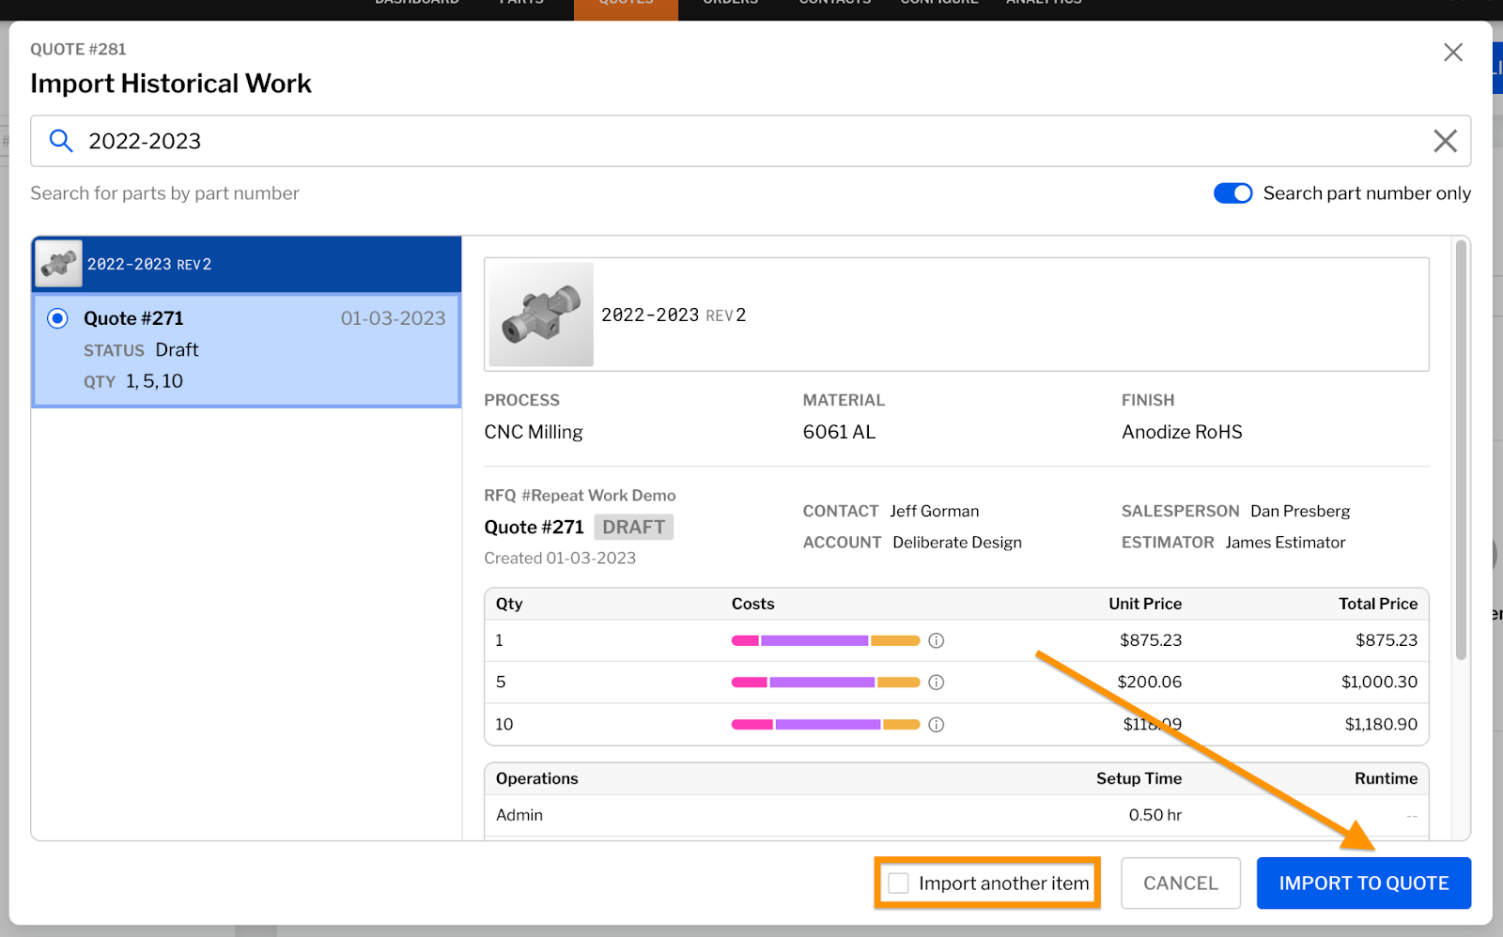Image resolution: width=1503 pixels, height=937 pixels.
Task: Click the $1,180.90 total price
Action: (x=1381, y=725)
